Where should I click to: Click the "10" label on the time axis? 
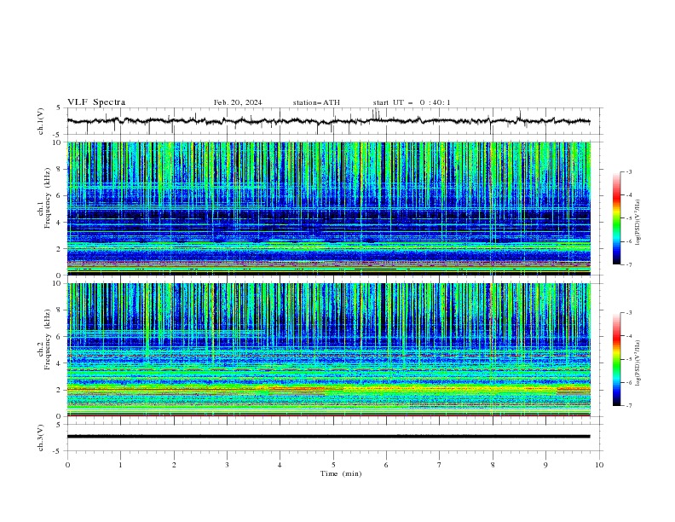click(599, 465)
